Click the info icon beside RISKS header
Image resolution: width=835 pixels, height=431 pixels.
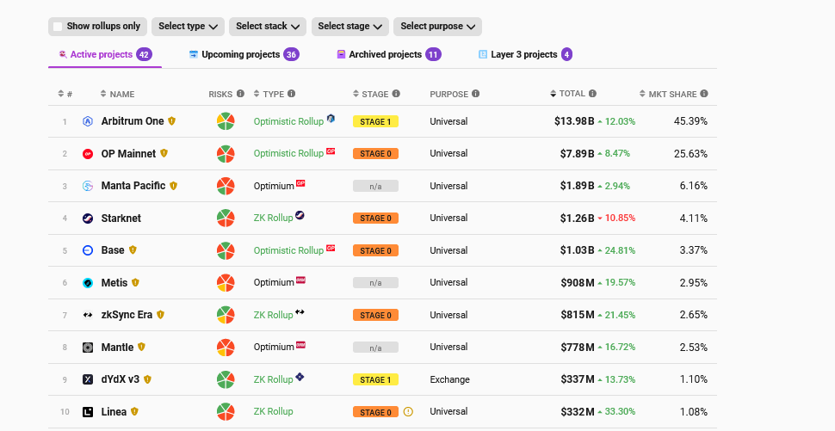tap(240, 94)
